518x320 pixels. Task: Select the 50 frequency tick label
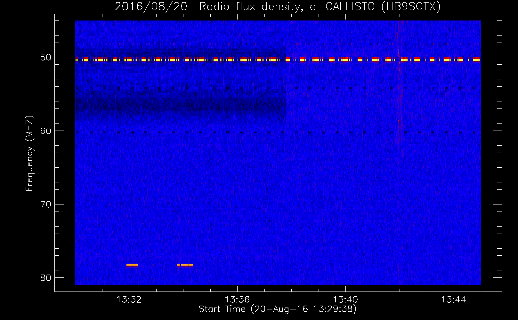(46, 57)
